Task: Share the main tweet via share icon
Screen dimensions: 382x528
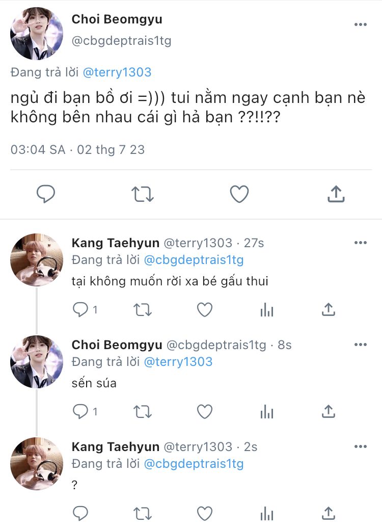Action: [336, 194]
